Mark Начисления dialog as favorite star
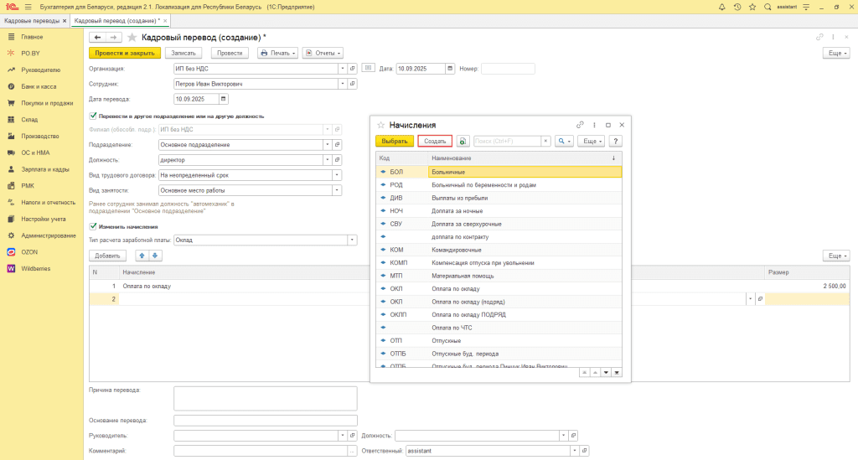The height and width of the screenshot is (460, 858). tap(381, 125)
